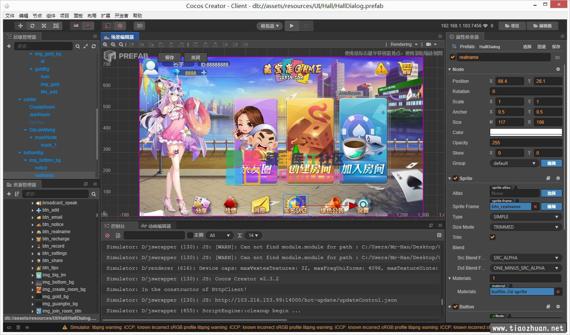This screenshot has height=335, width=570.
Task: Toggle the Sprite component enabled checkbox
Action: click(455, 178)
